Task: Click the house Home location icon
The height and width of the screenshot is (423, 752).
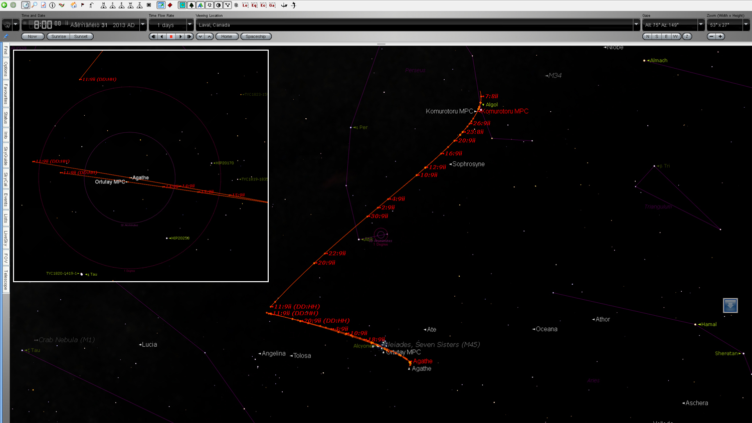Action: (x=74, y=5)
